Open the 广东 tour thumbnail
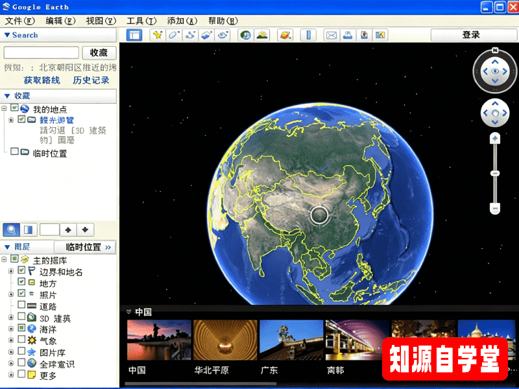The image size is (519, 389). pos(291,340)
